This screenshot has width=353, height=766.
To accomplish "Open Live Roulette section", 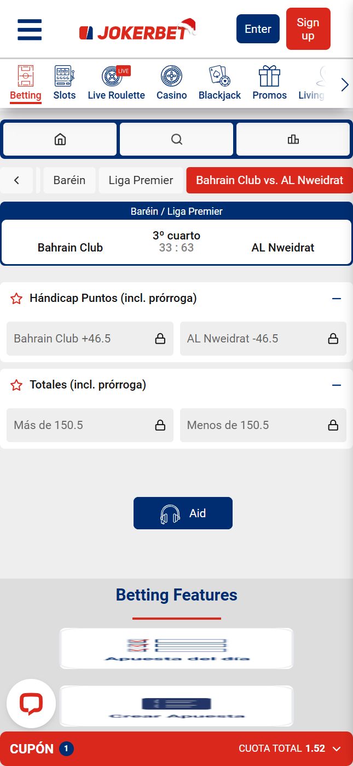I will 116,83.
